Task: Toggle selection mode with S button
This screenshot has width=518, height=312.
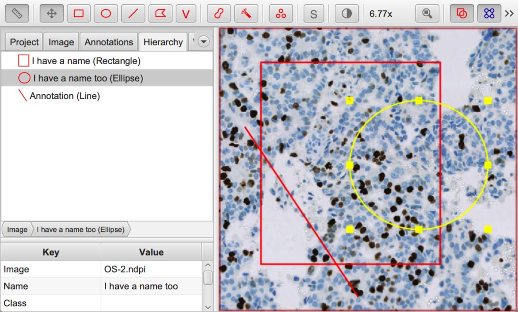Action: click(314, 14)
